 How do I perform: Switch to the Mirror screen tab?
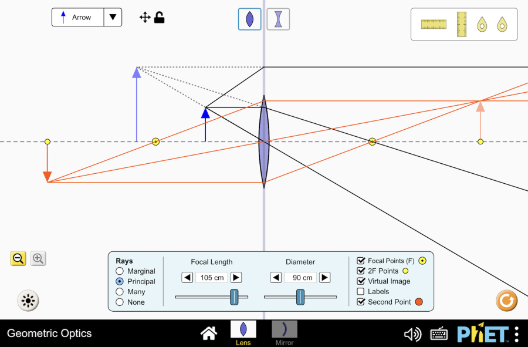(285, 333)
